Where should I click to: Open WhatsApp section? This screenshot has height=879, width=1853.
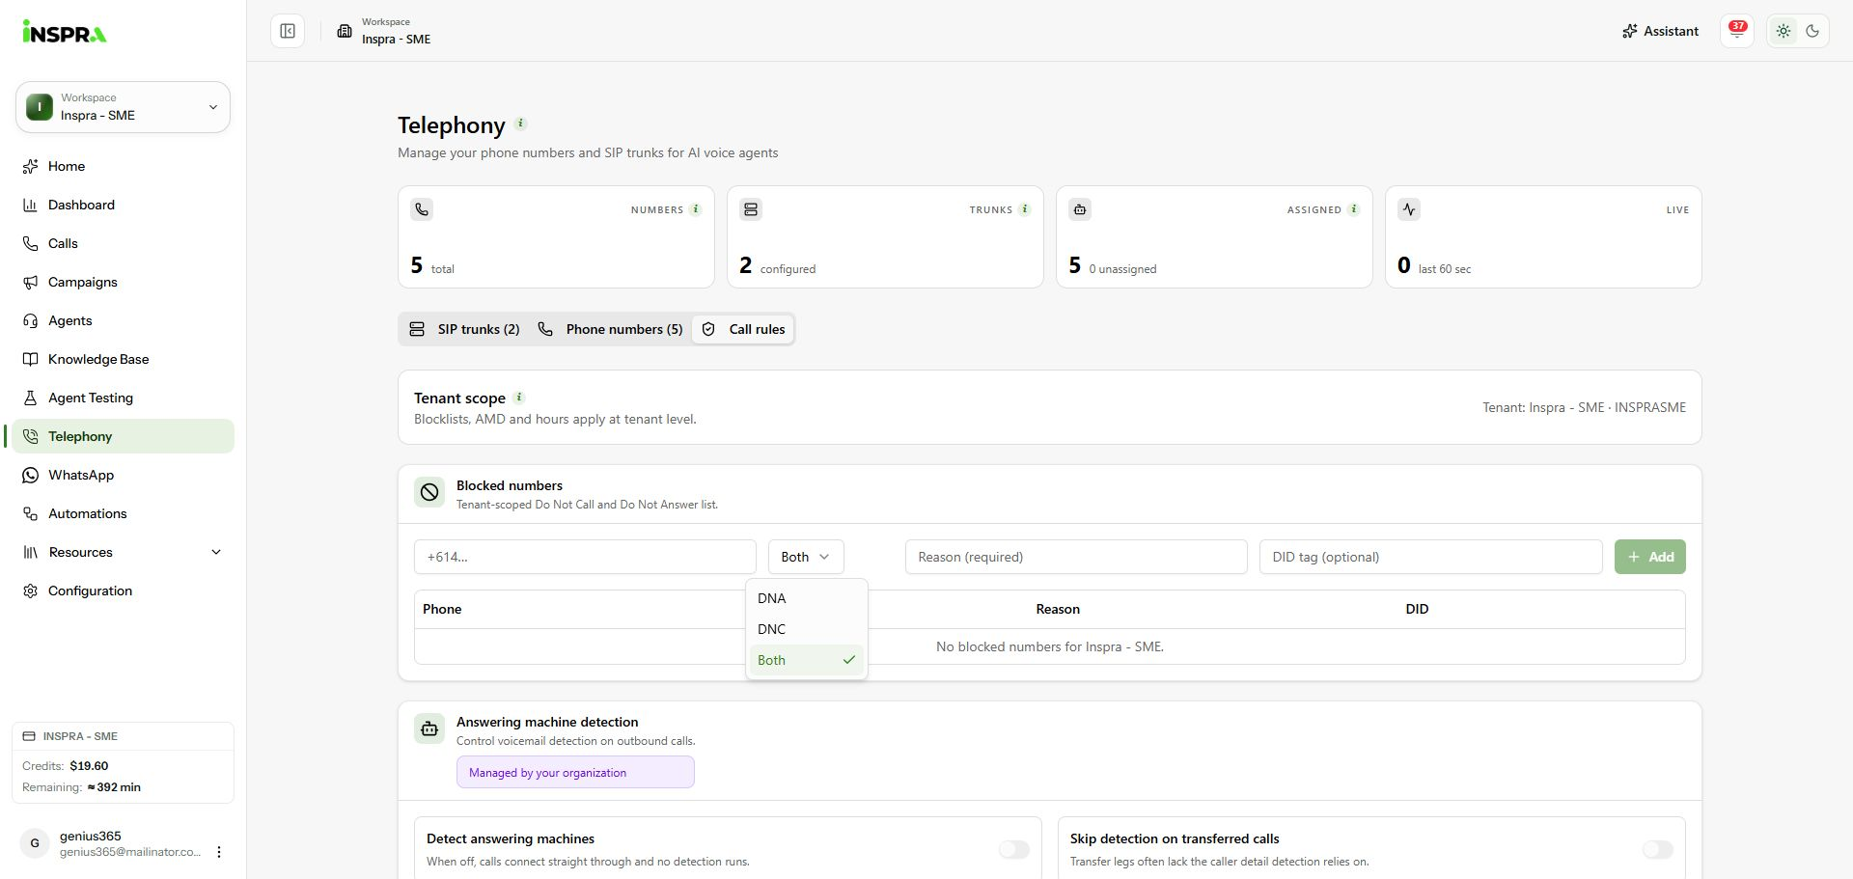point(123,475)
